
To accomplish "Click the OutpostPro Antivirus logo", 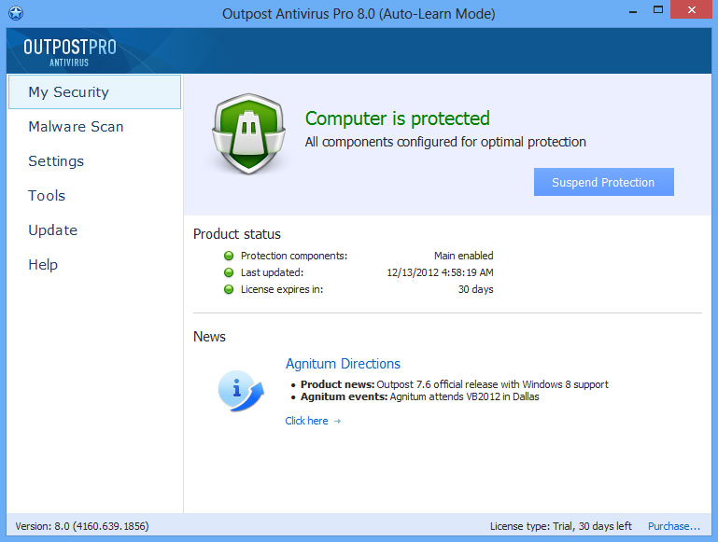I will coord(70,52).
